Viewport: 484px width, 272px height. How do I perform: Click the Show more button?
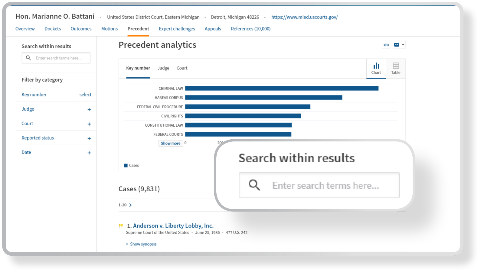pyautogui.click(x=171, y=143)
